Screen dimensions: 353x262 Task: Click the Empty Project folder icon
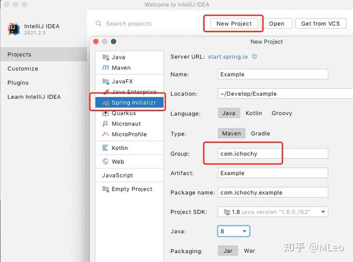tap(106, 189)
